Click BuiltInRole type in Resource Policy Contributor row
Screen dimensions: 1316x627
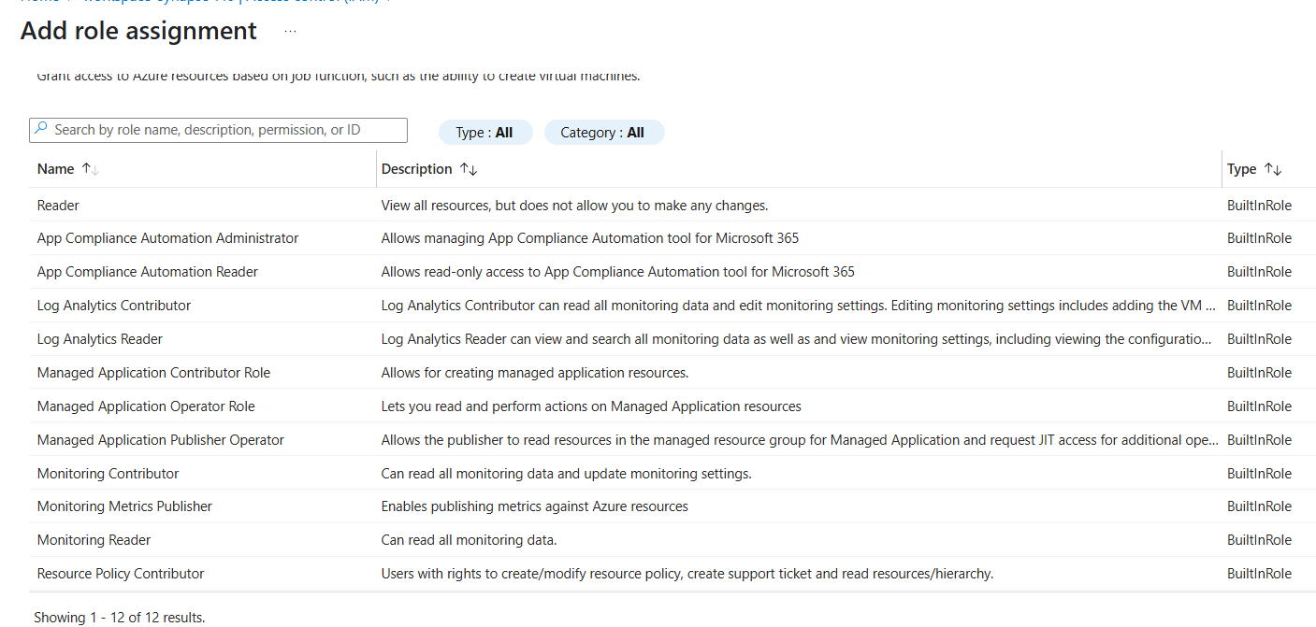(x=1259, y=574)
